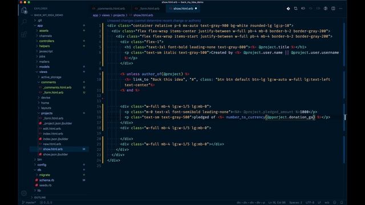Click the notification bell in status bar

tap(342, 203)
